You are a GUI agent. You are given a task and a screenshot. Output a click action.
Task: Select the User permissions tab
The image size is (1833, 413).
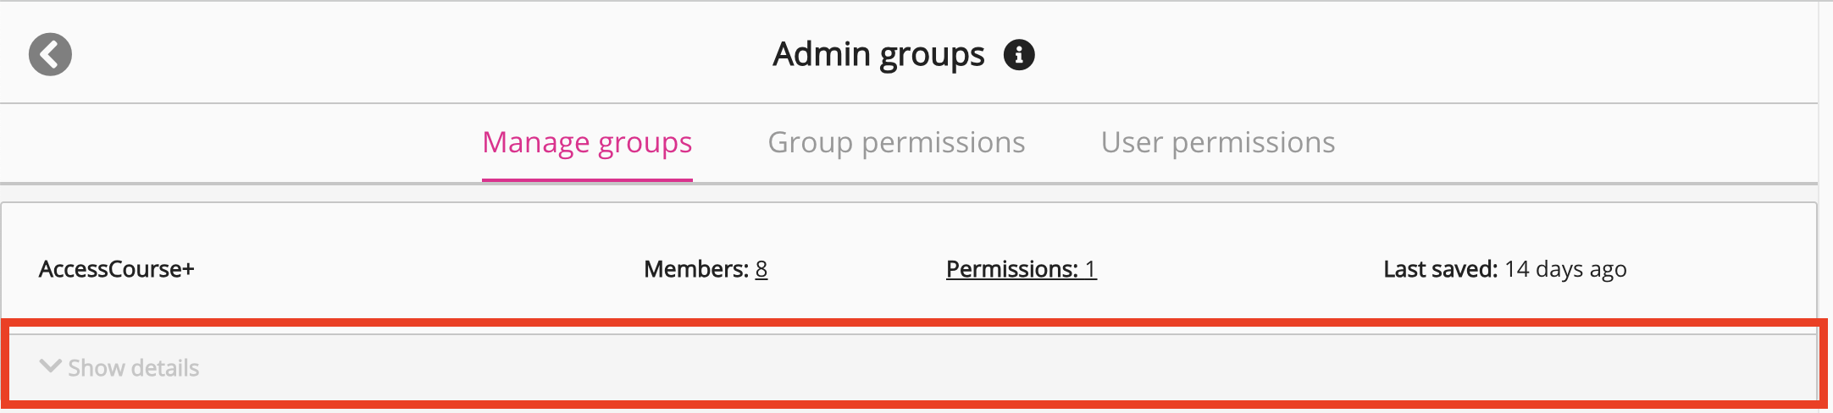point(1217,142)
